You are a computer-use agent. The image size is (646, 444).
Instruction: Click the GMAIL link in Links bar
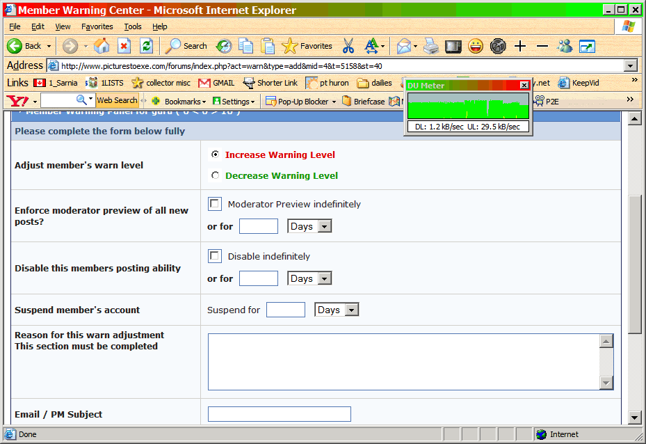[x=216, y=83]
